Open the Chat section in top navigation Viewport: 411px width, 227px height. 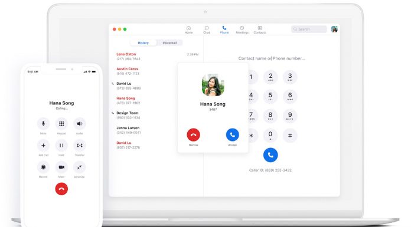207,30
